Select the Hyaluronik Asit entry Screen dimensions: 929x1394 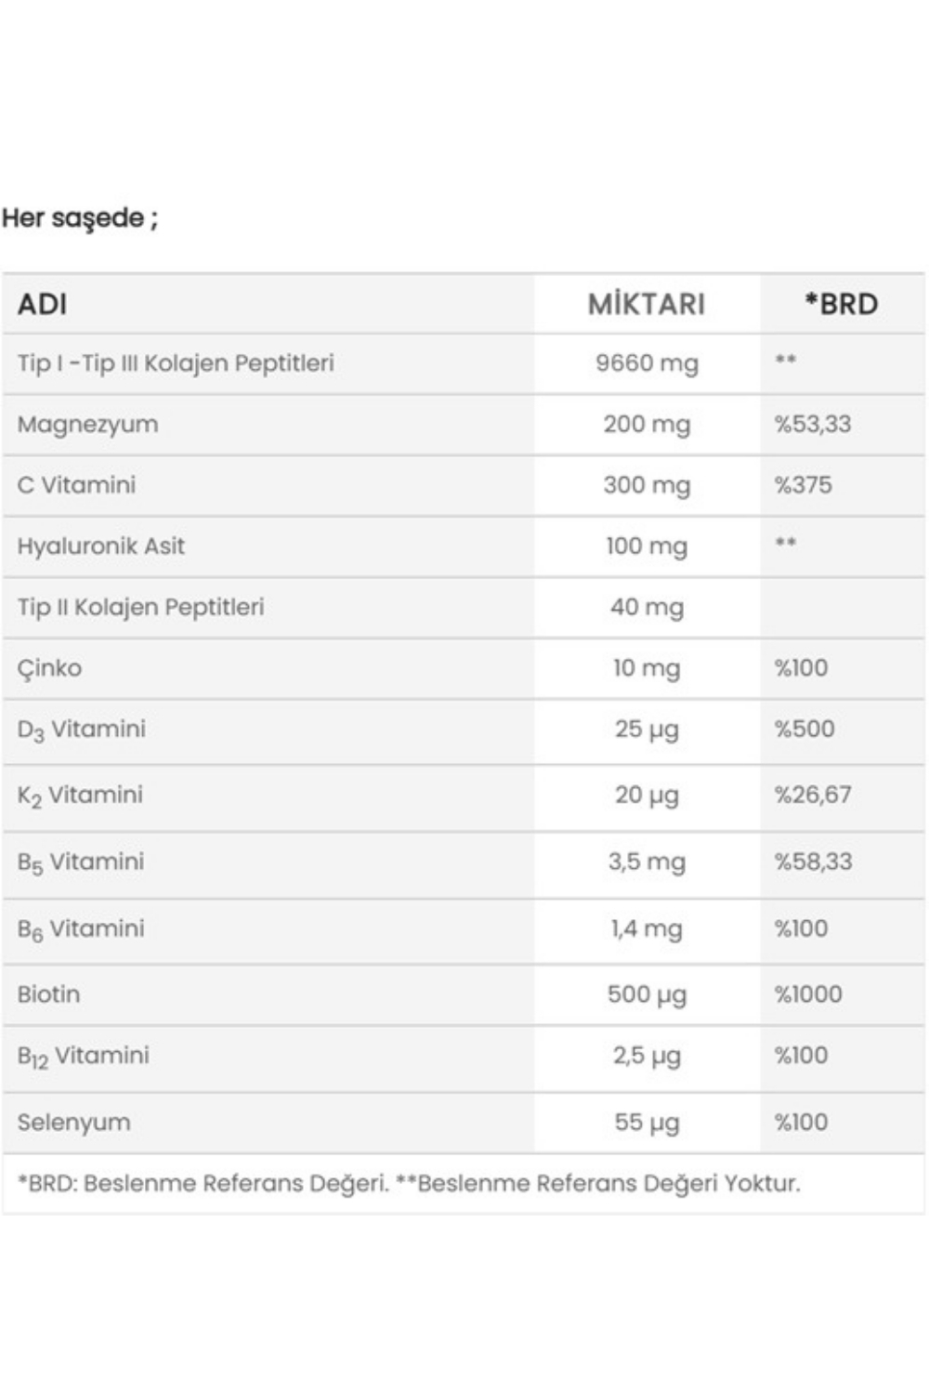tap(101, 546)
